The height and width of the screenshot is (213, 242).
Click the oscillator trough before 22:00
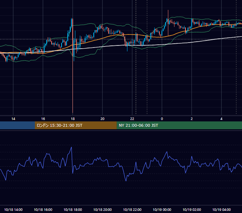(x=126, y=181)
